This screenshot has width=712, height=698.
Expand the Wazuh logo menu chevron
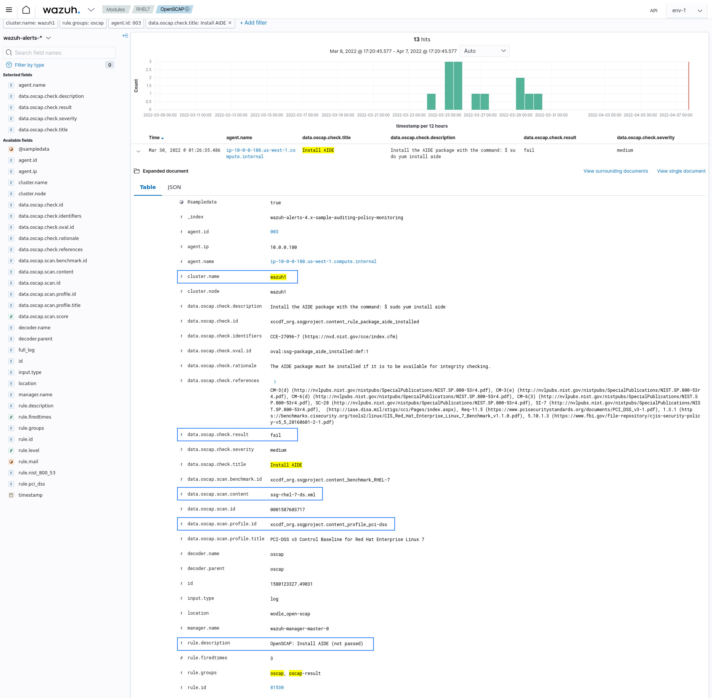[91, 10]
